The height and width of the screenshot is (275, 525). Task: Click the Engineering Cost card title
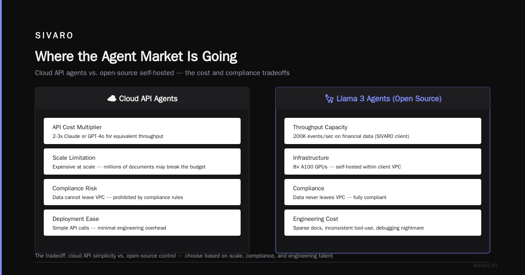(x=316, y=219)
